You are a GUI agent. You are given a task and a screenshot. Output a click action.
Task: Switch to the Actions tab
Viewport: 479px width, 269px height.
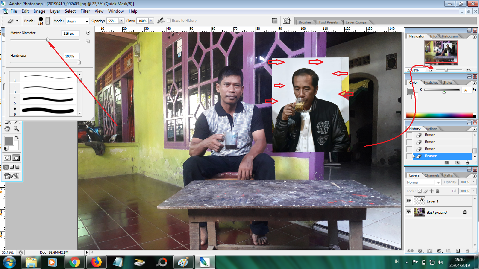[432, 129]
